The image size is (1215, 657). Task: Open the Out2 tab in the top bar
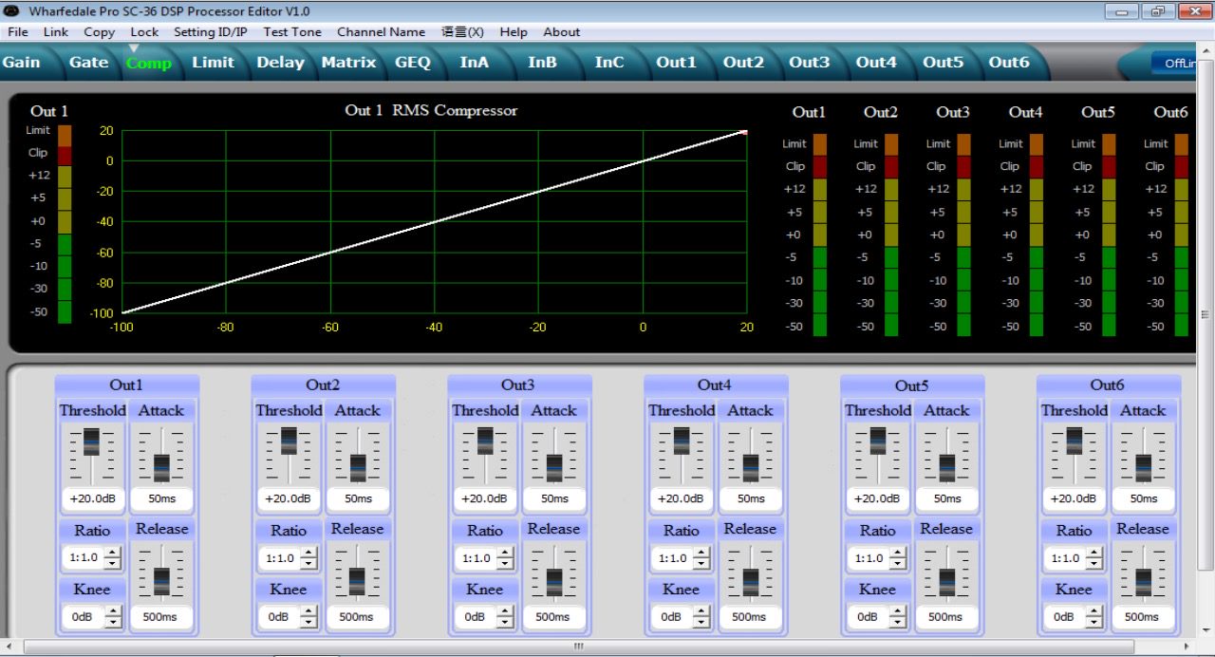(x=743, y=62)
